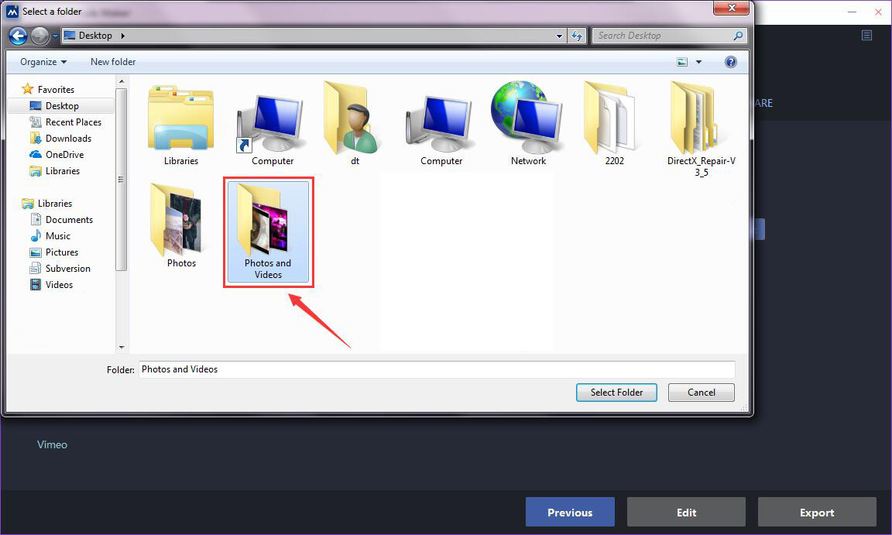
Task: Click the navigation pane scrollbar thumb
Action: pyautogui.click(x=121, y=179)
